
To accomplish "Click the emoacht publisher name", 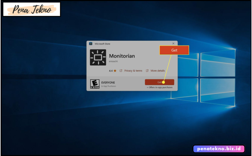I will pos(113,61).
